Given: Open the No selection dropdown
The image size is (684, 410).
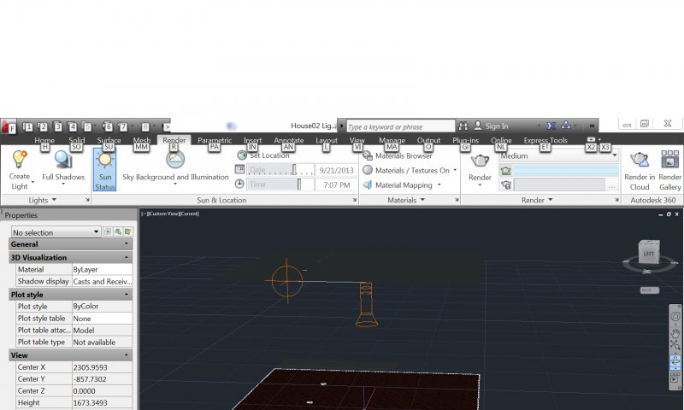Looking at the screenshot, I should (x=56, y=232).
